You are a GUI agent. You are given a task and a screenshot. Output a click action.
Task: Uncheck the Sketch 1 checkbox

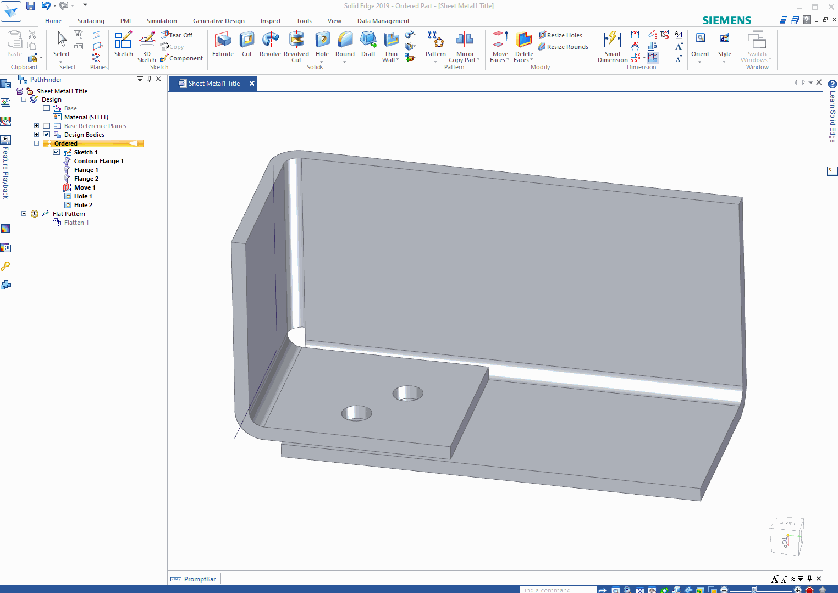(57, 152)
